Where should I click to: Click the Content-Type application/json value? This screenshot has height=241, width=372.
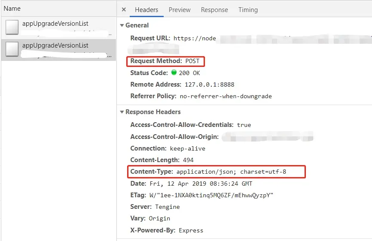231,172
